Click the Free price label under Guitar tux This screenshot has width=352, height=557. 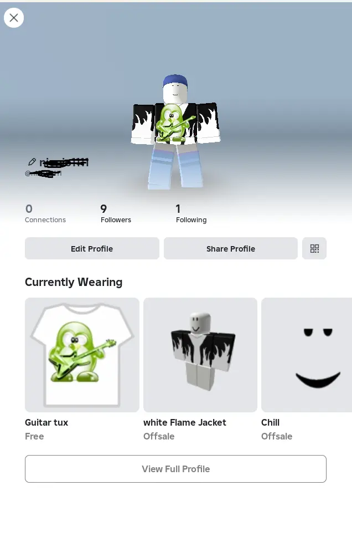tap(34, 436)
